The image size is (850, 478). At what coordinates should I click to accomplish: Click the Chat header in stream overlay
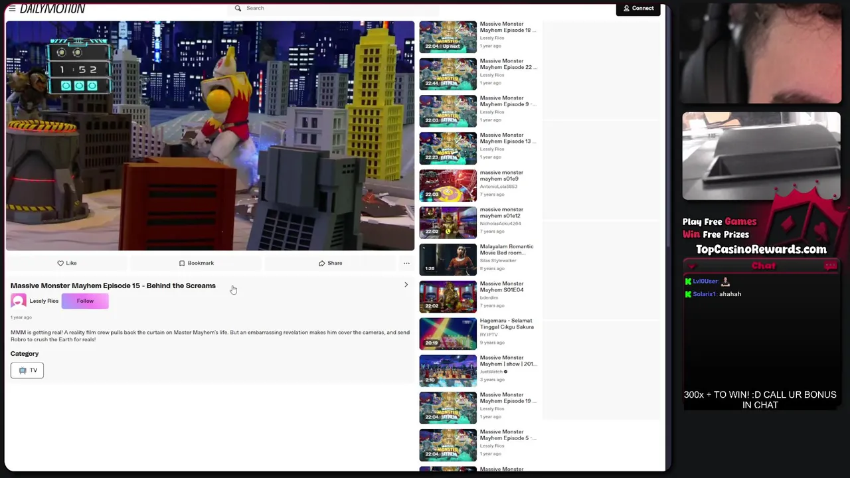(764, 266)
